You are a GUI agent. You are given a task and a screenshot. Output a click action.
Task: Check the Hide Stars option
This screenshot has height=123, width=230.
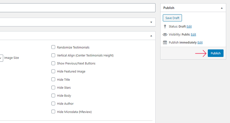click(53, 87)
